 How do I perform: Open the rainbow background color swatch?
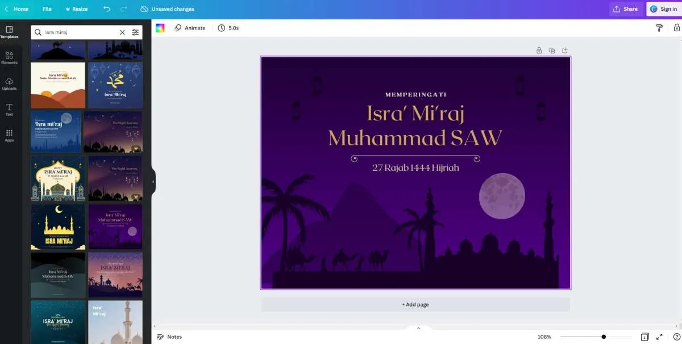click(161, 27)
